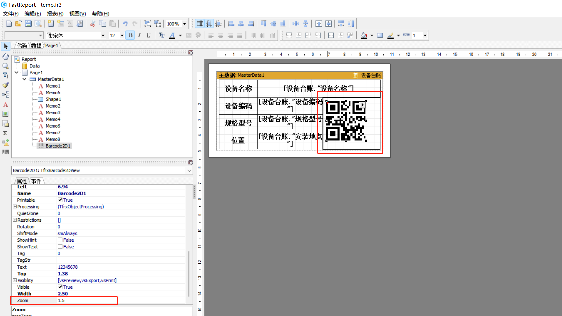Open the font name dropdown
The width and height of the screenshot is (562, 316).
pyautogui.click(x=103, y=35)
